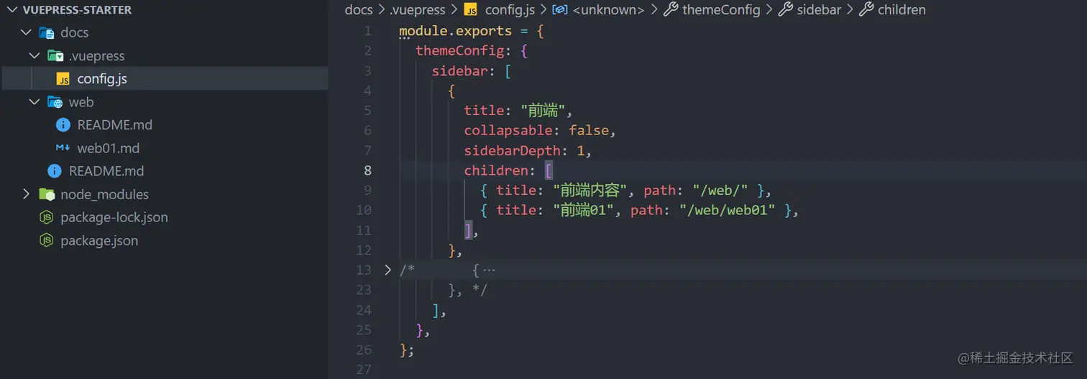Click the markdown icon of web01.md
The width and height of the screenshot is (1087, 379).
63,147
